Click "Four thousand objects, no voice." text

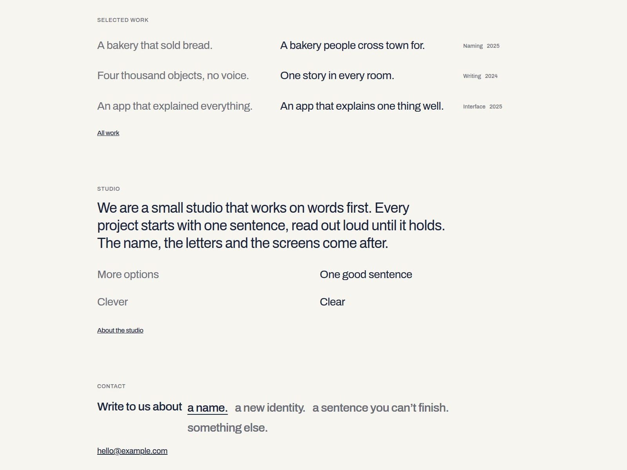pyautogui.click(x=173, y=76)
